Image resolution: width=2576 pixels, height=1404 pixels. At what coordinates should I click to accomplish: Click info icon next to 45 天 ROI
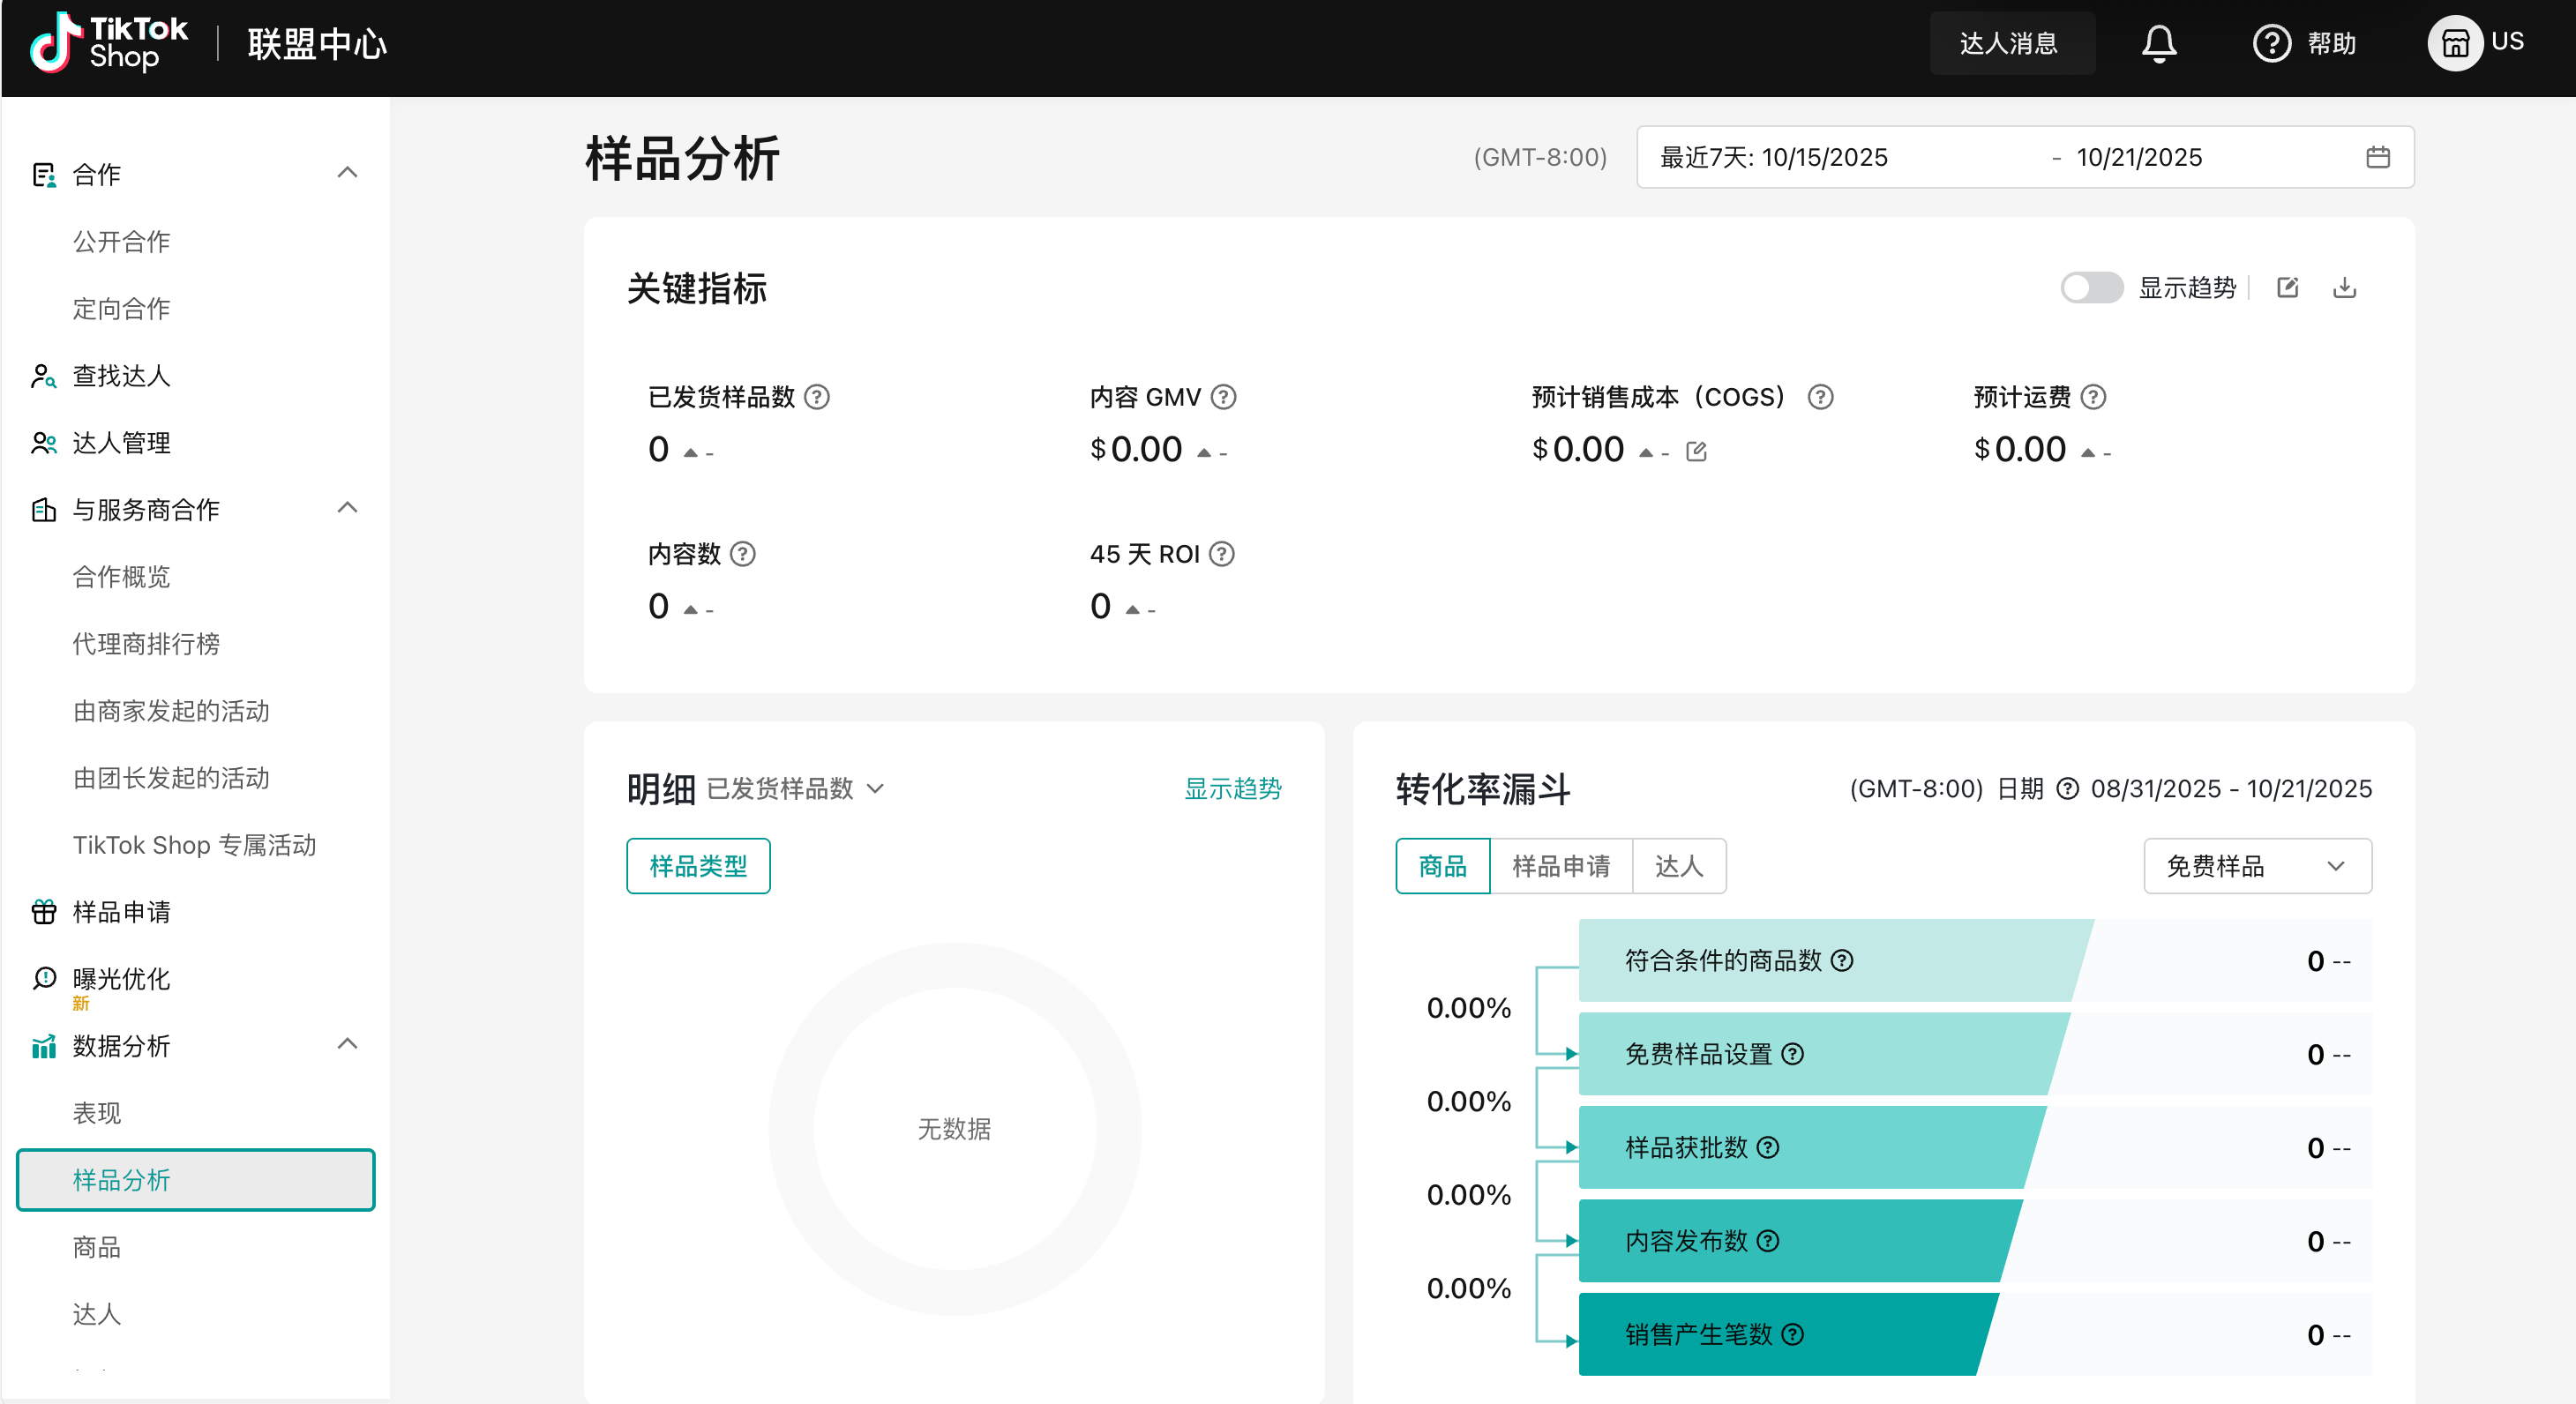1222,554
